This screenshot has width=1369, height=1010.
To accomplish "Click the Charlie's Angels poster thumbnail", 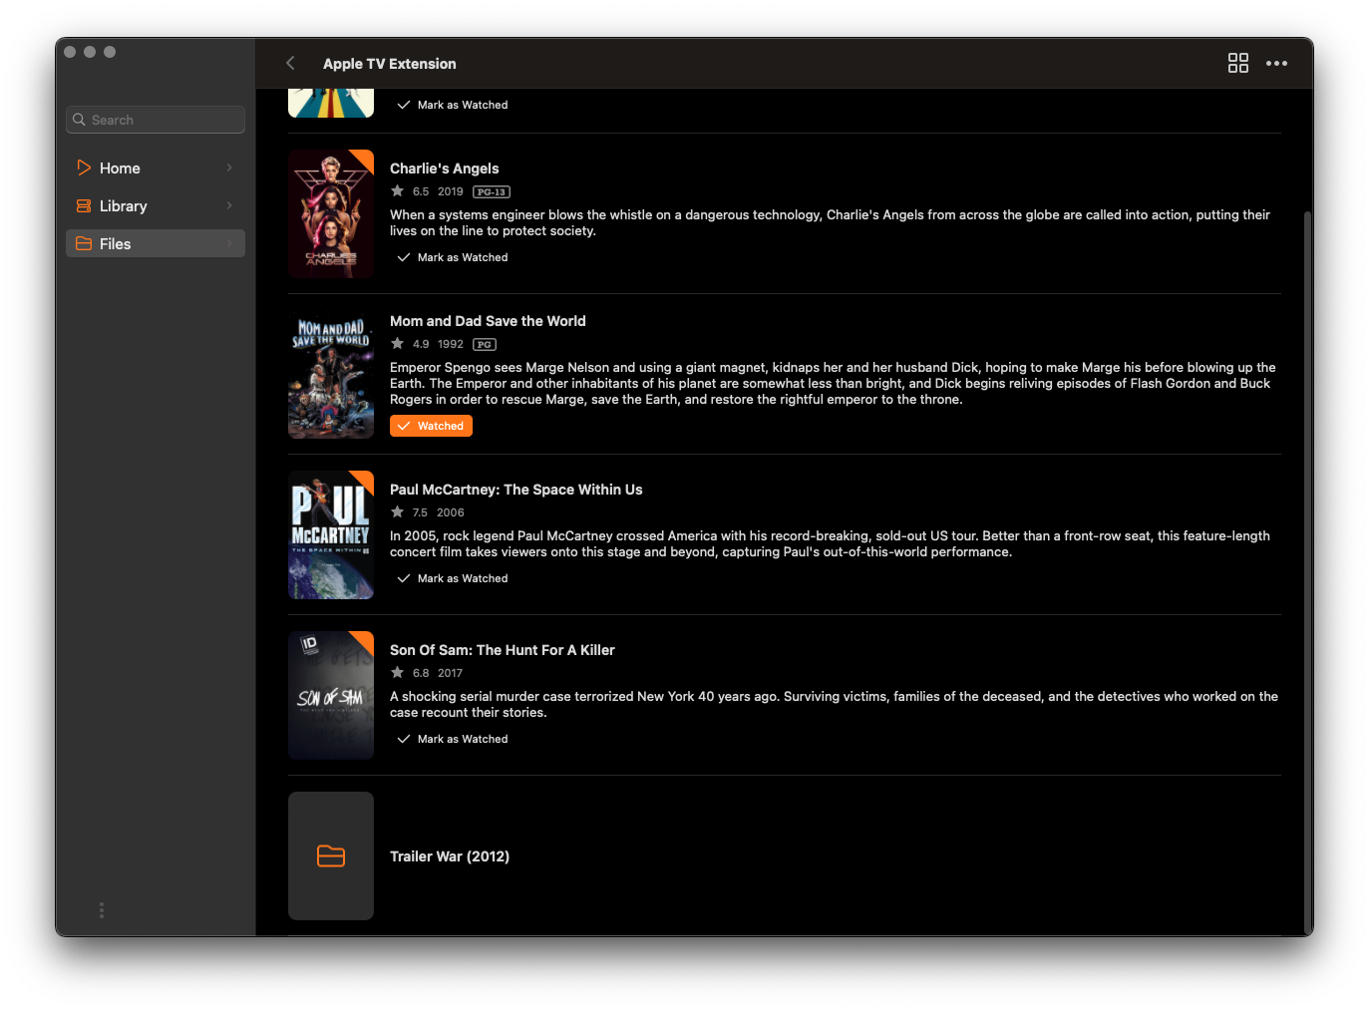I will pyautogui.click(x=331, y=213).
